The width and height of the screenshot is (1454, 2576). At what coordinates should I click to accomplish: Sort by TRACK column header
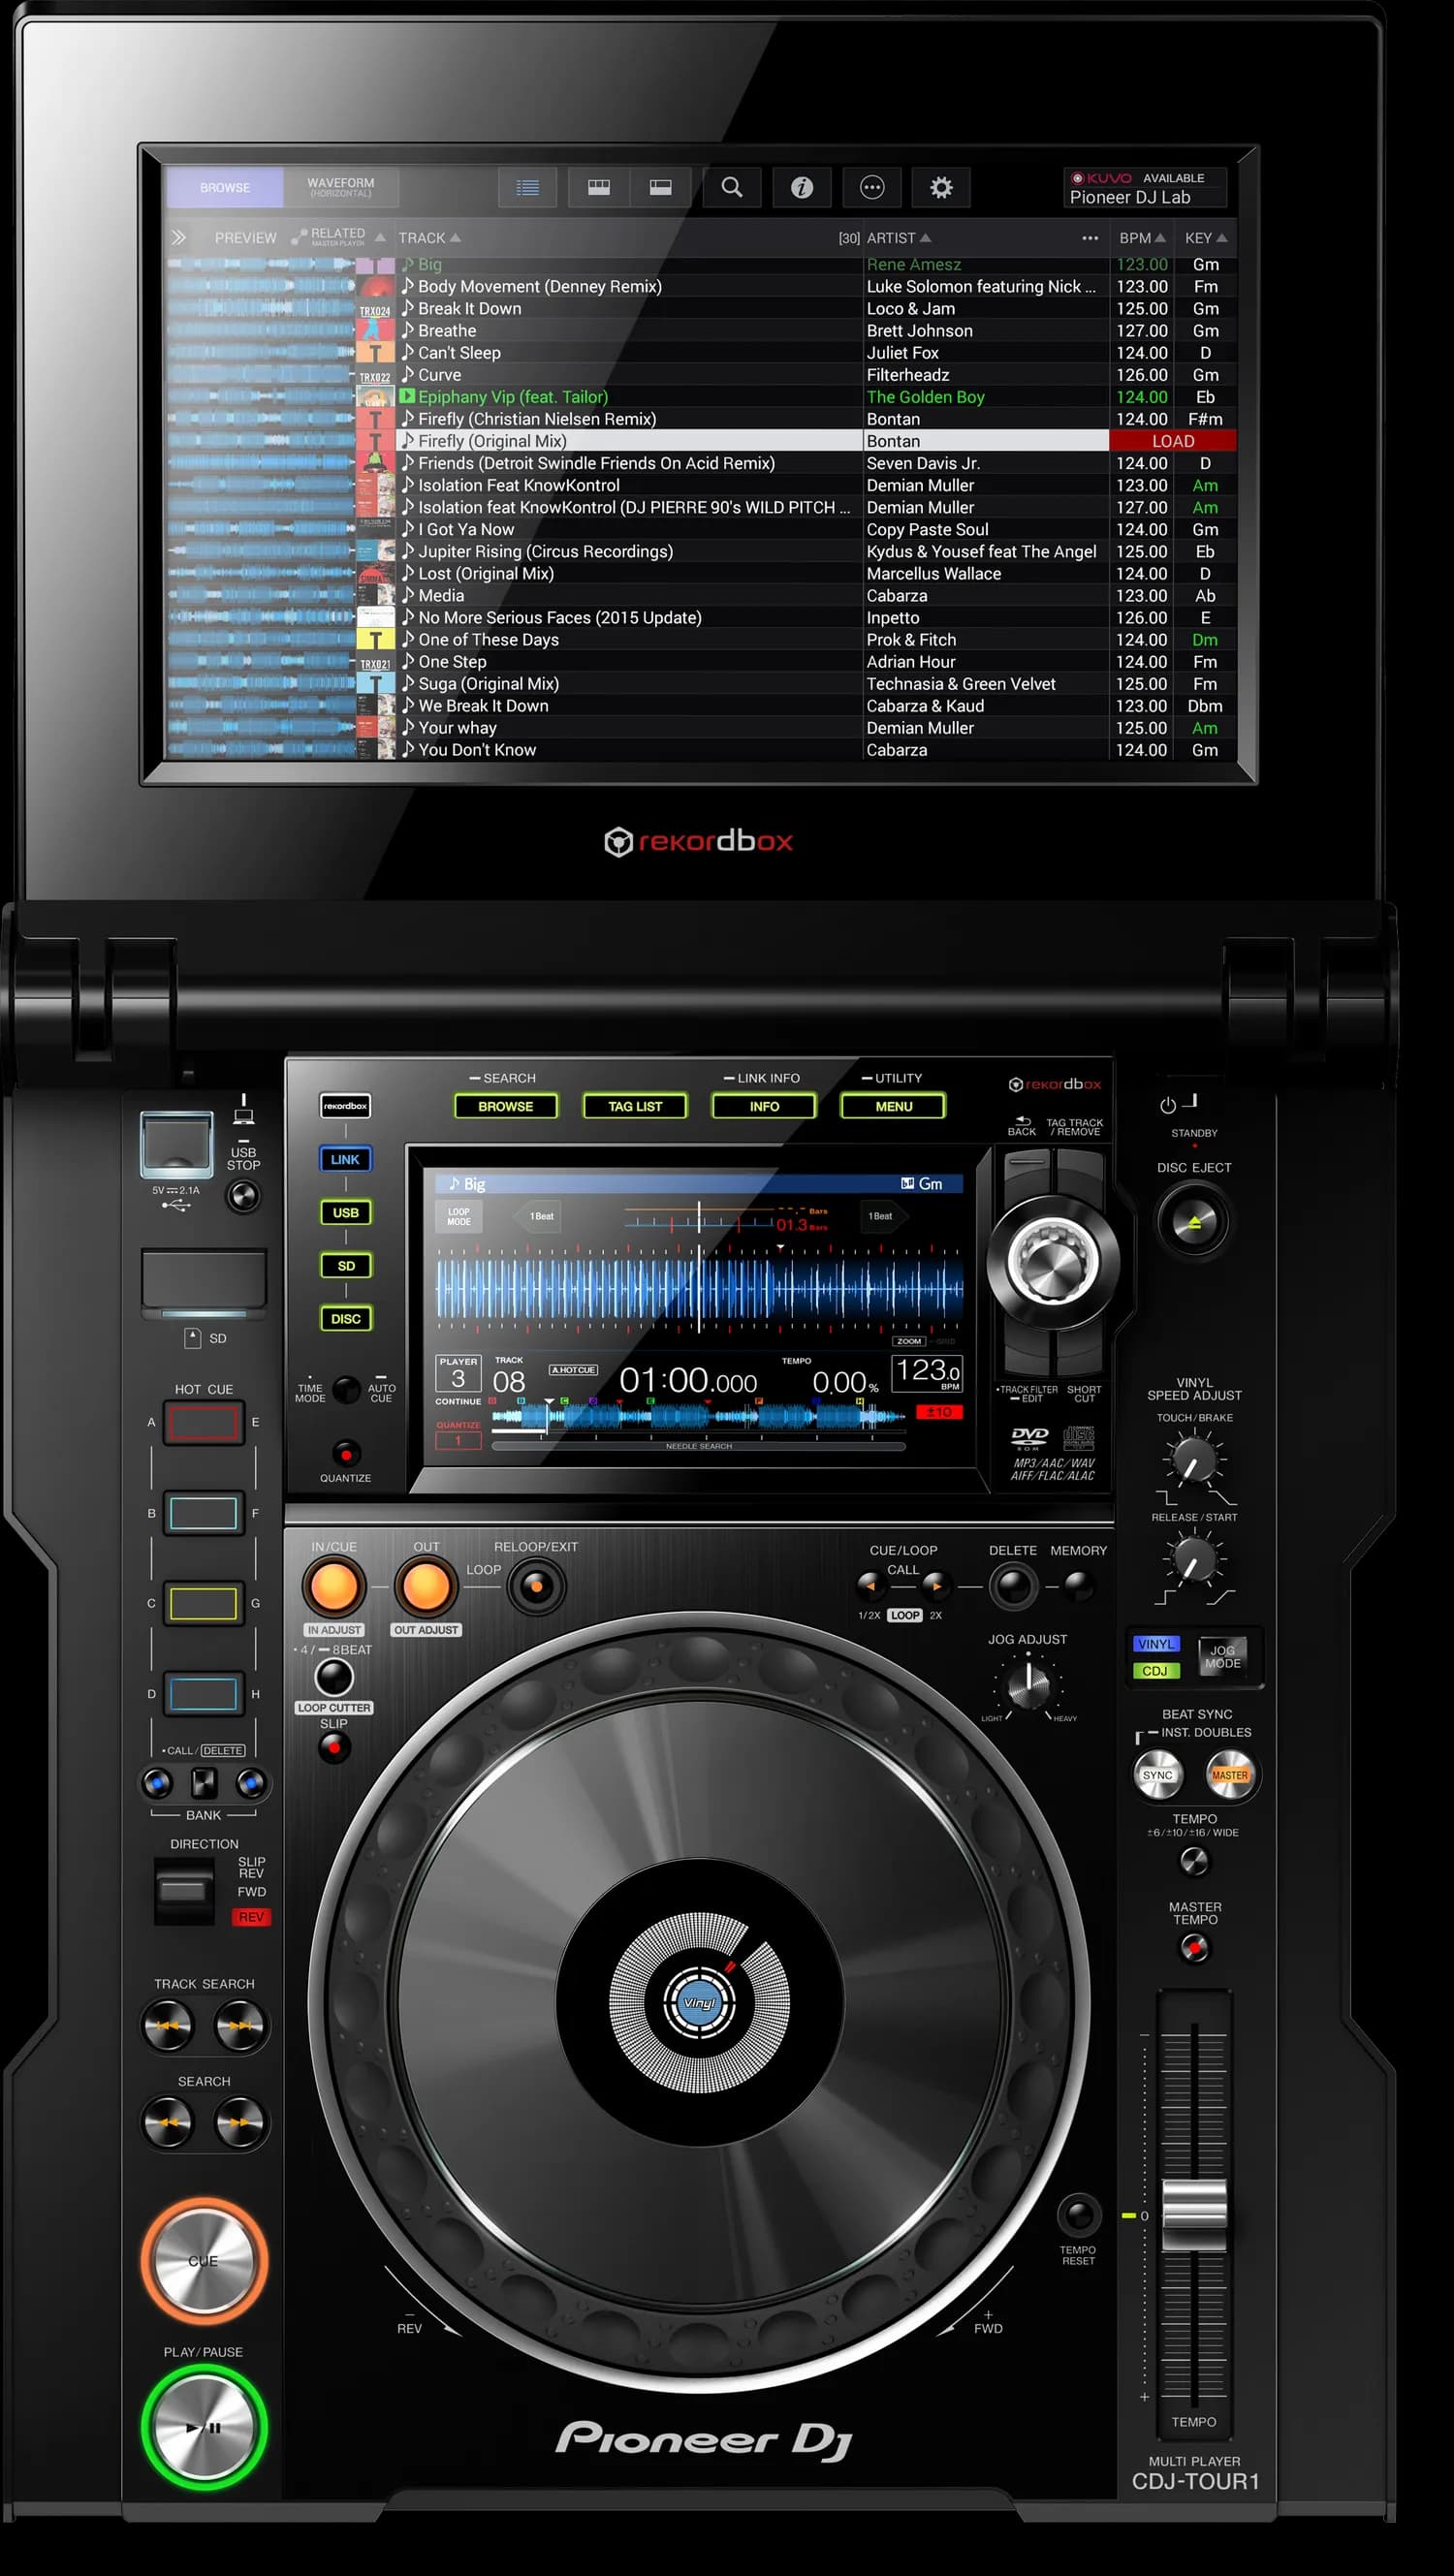point(429,238)
